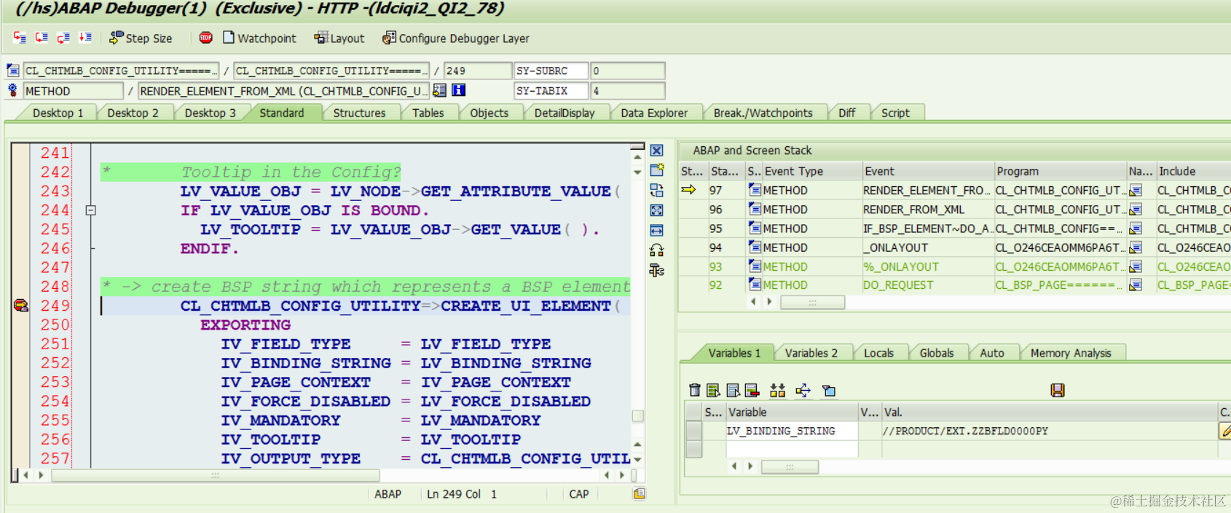
Task: Click the maximize horizontally tool icon
Action: click(656, 230)
